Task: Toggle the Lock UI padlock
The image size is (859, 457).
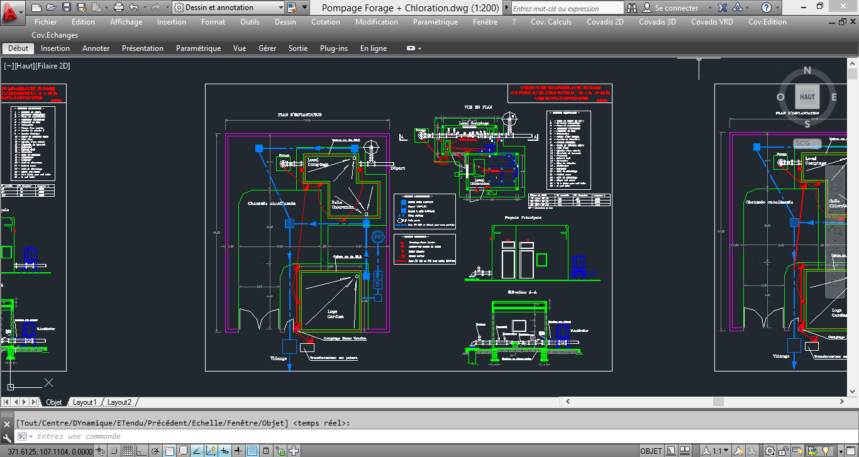Action: point(783,449)
